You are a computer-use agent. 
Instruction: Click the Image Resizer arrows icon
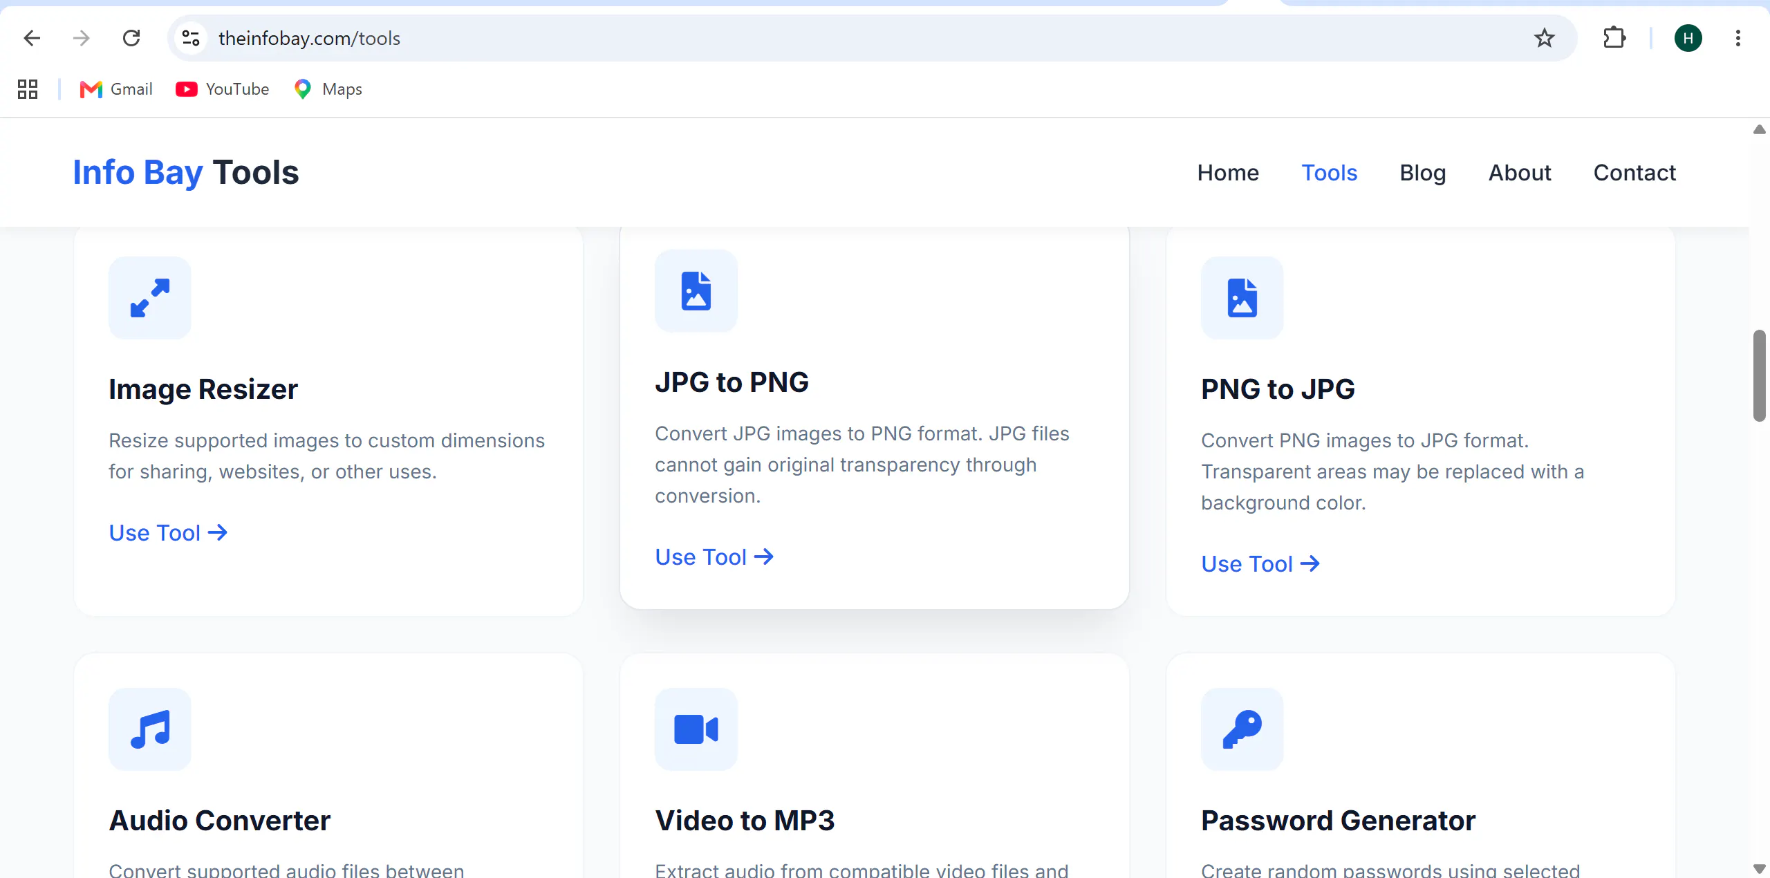(x=150, y=298)
